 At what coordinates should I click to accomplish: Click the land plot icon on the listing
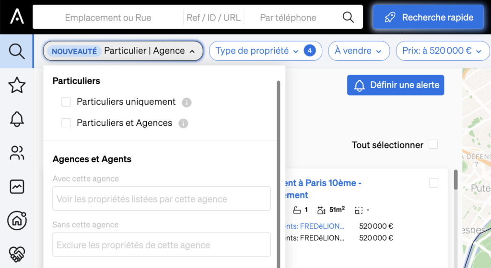[x=359, y=210]
